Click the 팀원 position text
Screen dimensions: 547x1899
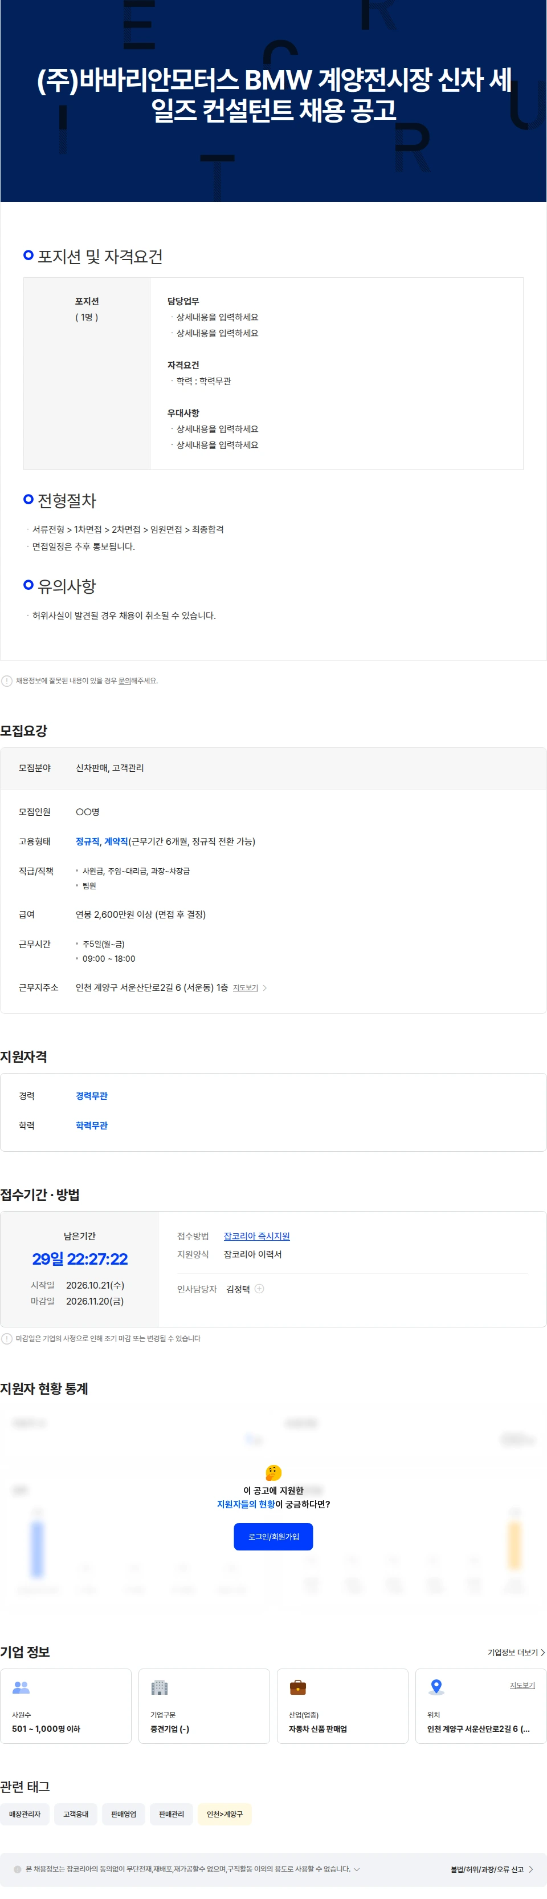point(89,886)
